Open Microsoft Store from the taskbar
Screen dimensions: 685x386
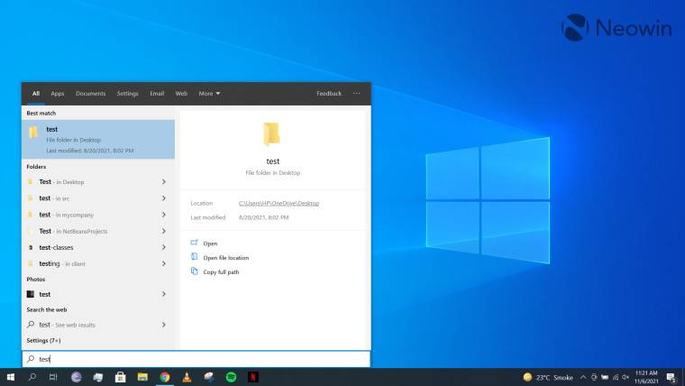coord(120,377)
